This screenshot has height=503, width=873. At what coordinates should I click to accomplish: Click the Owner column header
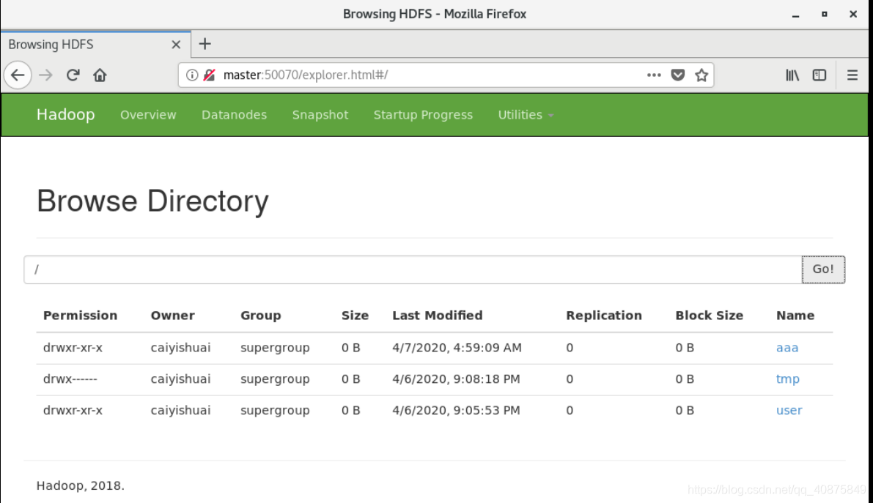pos(172,316)
